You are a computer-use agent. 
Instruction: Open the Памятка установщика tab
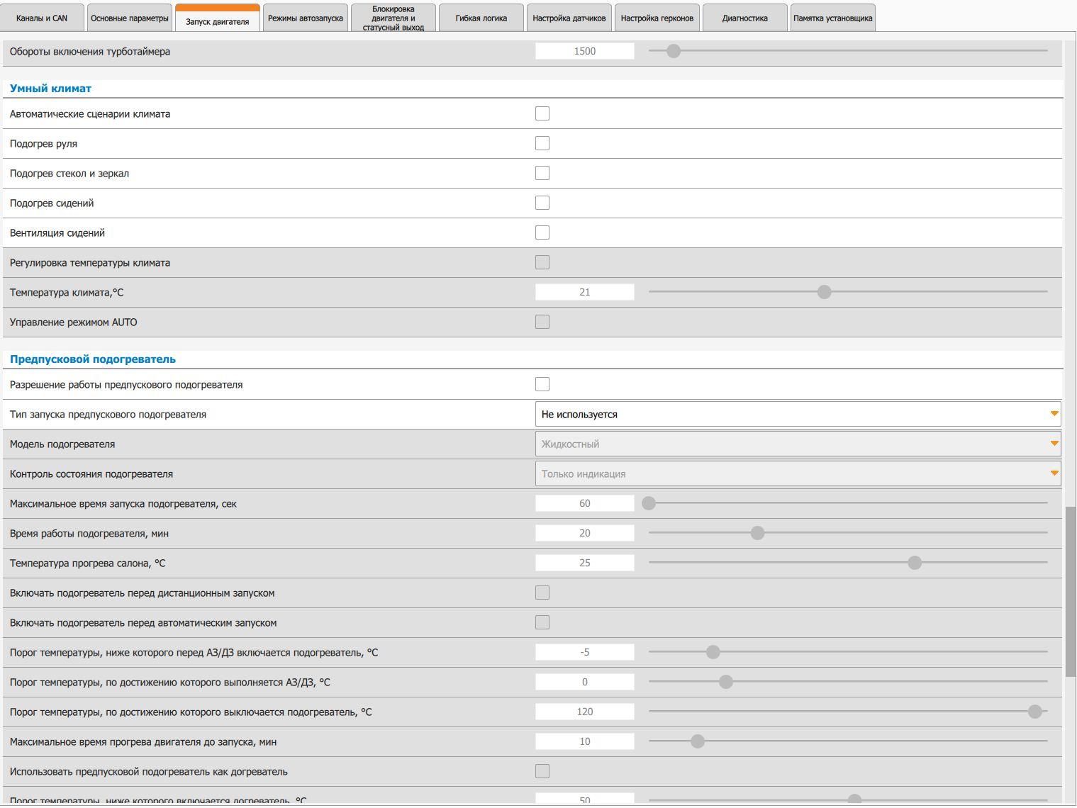point(833,18)
